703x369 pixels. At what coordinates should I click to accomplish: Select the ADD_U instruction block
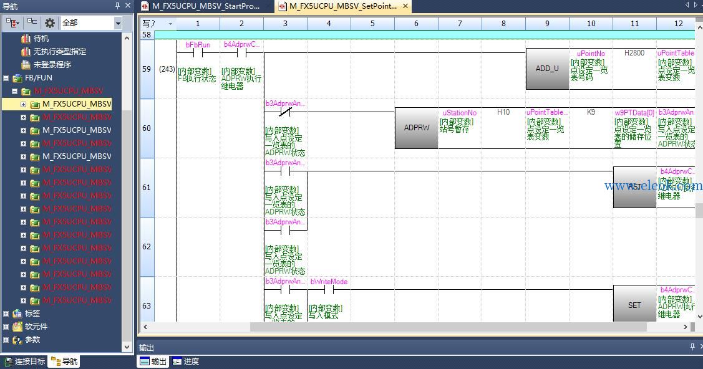[547, 69]
